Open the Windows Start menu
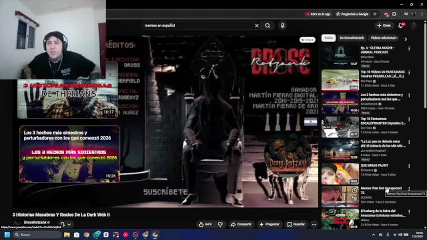The width and height of the screenshot is (427, 240). click(7, 235)
